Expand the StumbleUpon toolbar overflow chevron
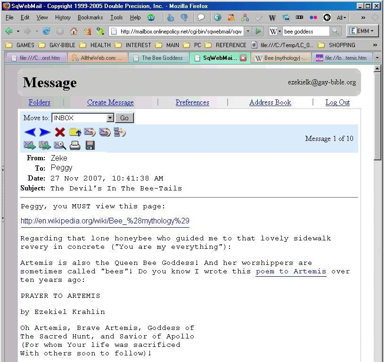 [x=363, y=18]
